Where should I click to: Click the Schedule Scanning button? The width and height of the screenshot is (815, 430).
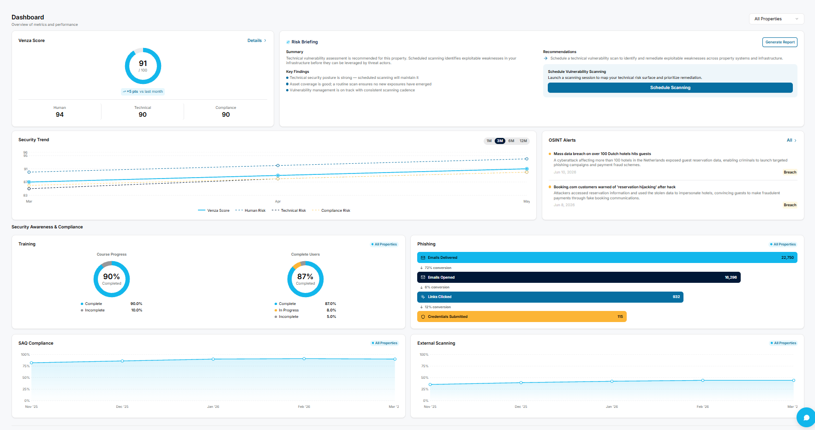point(670,88)
